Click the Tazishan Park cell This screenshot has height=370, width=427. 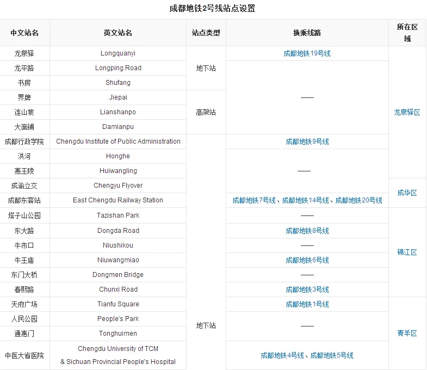[118, 216]
